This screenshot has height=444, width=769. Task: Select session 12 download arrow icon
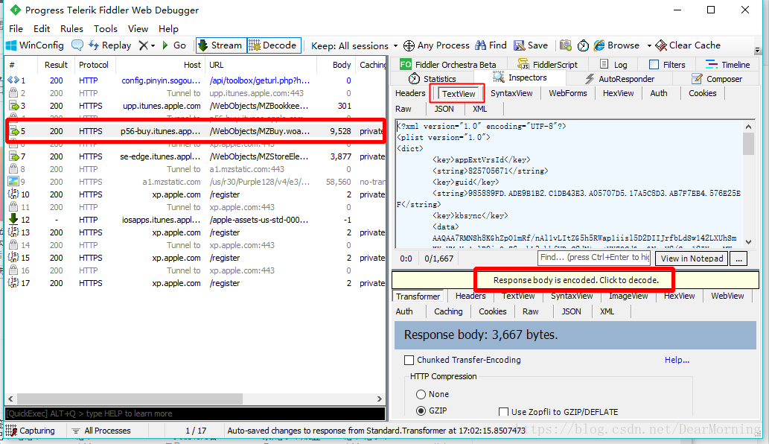pyautogui.click(x=13, y=219)
